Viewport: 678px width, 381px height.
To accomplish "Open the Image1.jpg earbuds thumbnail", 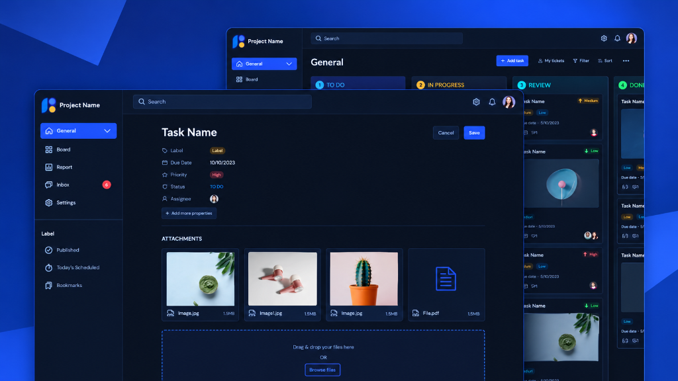I will [282, 279].
